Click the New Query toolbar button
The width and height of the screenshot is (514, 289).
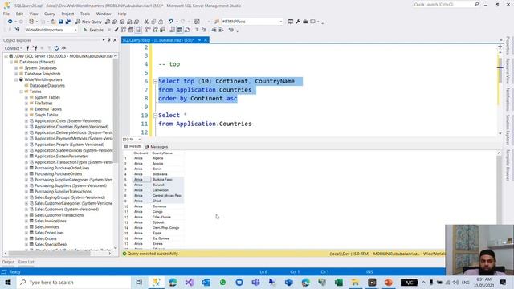point(88,22)
